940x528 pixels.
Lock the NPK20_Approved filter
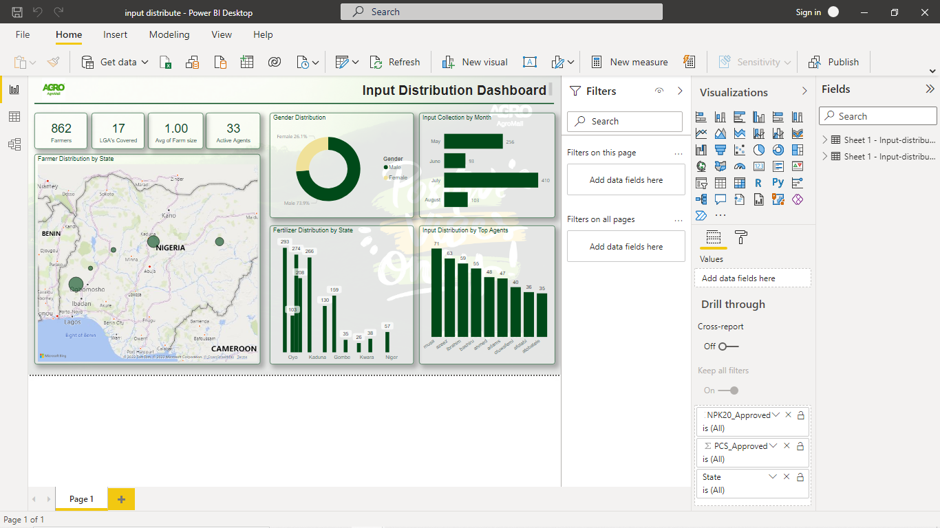[800, 415]
